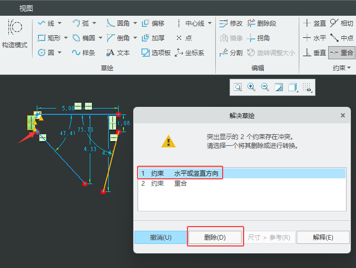Image resolution: width=356 pixels, height=268 pixels.
Task: Select the Fillet (圆角) tool
Action: point(118,23)
